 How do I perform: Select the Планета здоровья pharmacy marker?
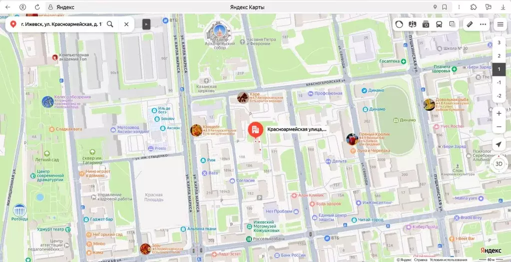pos(454,69)
